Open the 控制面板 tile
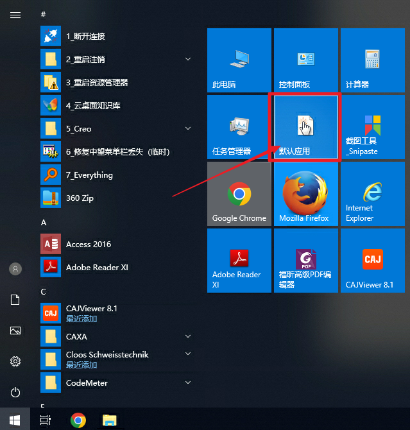This screenshot has width=410, height=430. click(305, 60)
